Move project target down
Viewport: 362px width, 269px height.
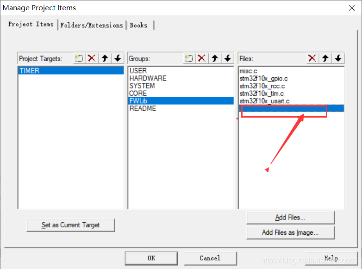pos(118,58)
